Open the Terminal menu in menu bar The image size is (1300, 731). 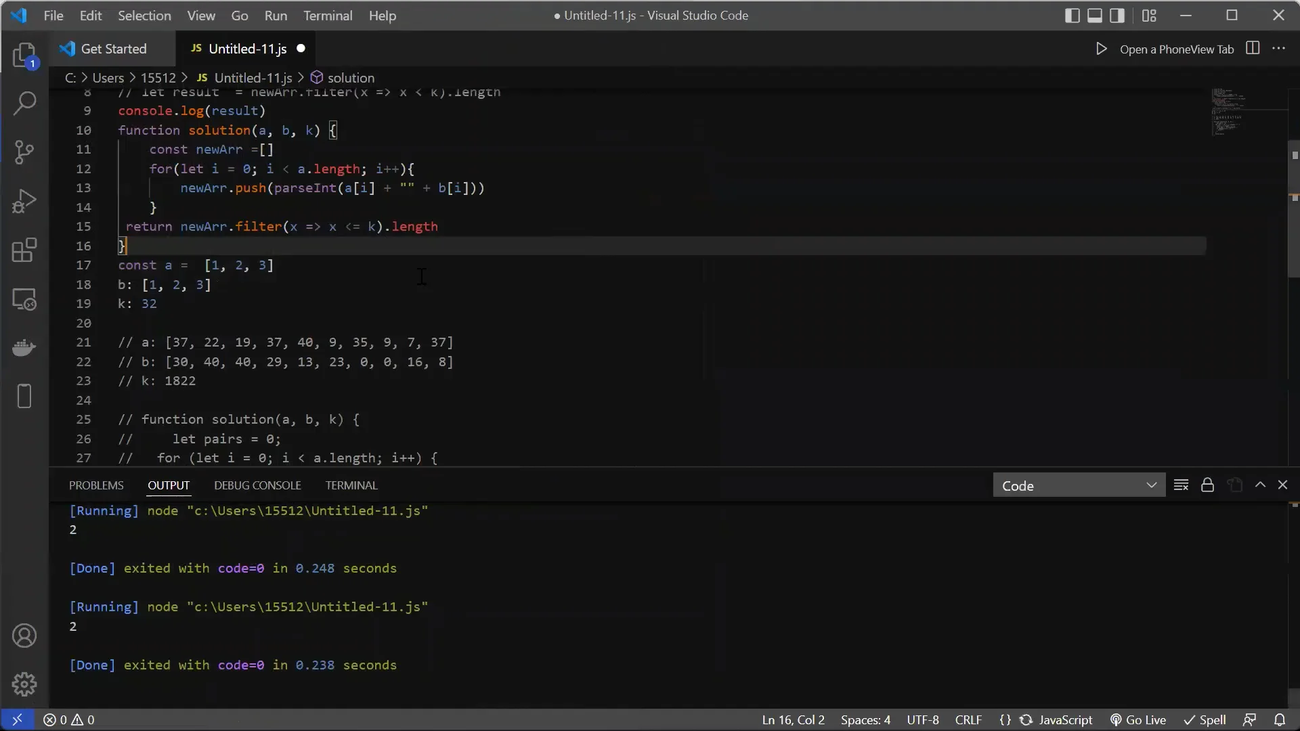pyautogui.click(x=328, y=16)
